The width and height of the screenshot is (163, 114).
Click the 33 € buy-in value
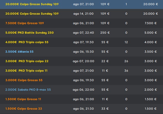[105, 109]
